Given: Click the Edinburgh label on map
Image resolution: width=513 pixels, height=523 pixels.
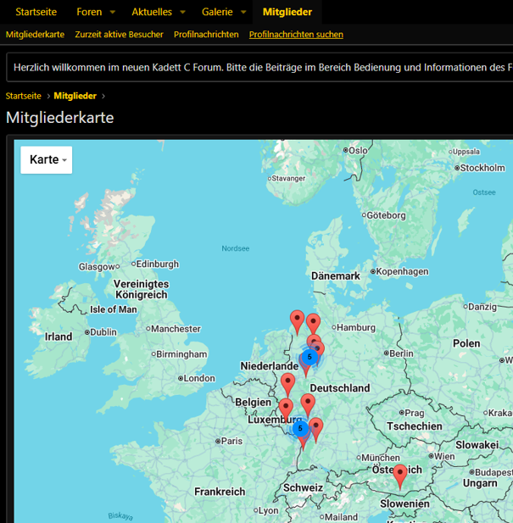Looking at the screenshot, I should (x=158, y=264).
